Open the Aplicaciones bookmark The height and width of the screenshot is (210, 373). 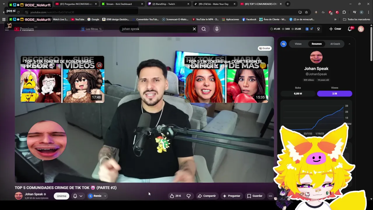click(231, 20)
